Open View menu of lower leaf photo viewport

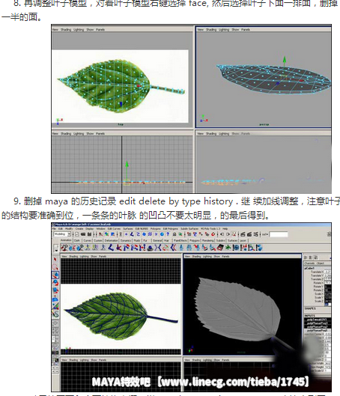click(64, 256)
